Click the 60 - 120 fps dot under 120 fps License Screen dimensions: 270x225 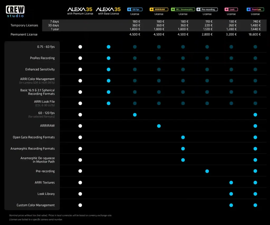pos(135,115)
